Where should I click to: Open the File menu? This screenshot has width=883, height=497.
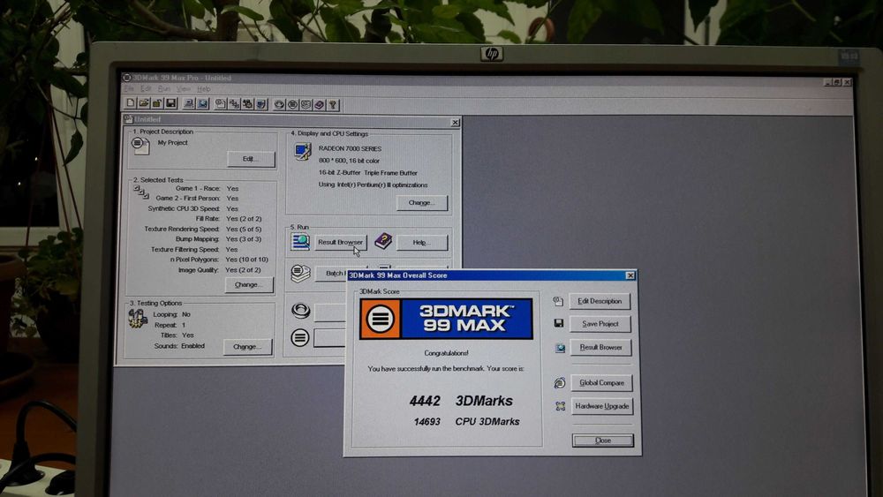coord(129,89)
